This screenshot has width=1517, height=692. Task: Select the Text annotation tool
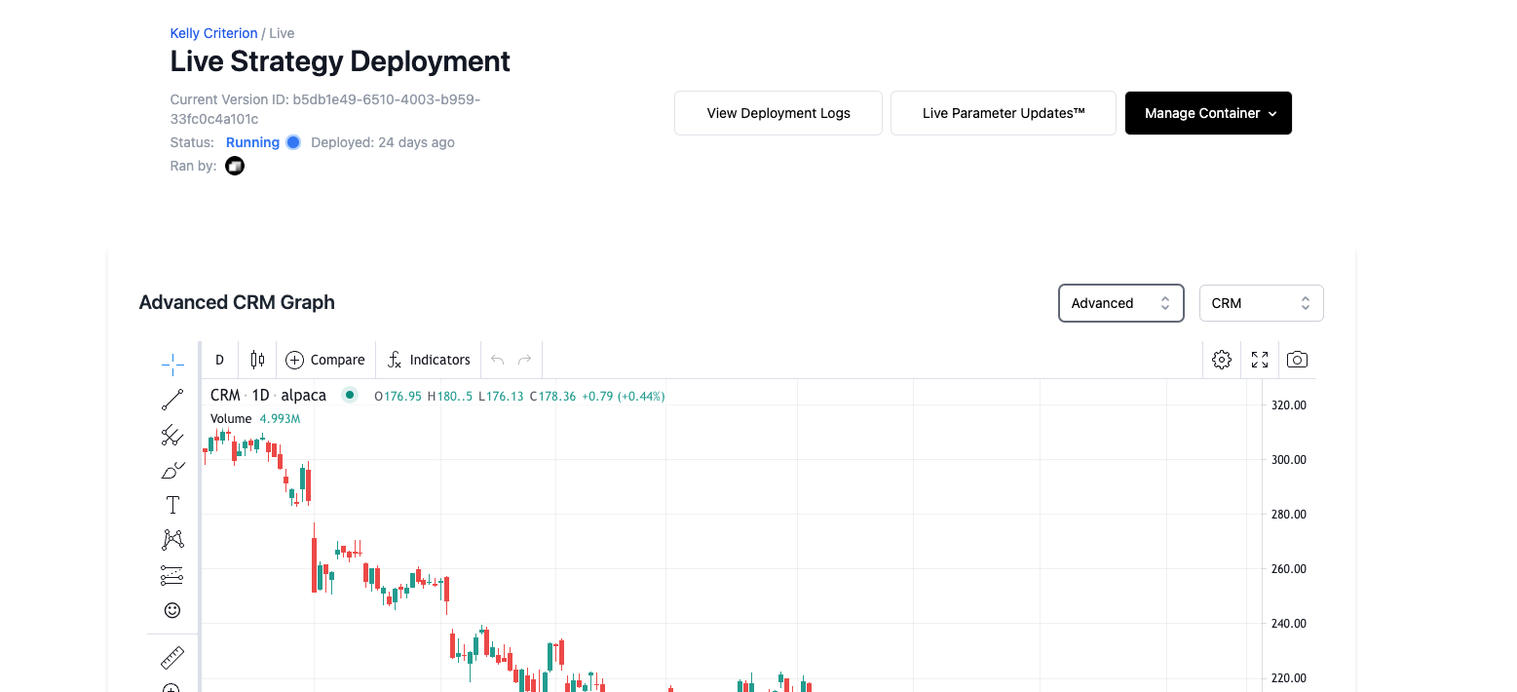172,504
